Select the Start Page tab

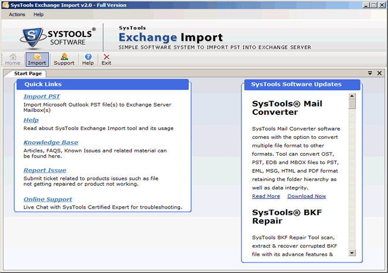tap(28, 73)
